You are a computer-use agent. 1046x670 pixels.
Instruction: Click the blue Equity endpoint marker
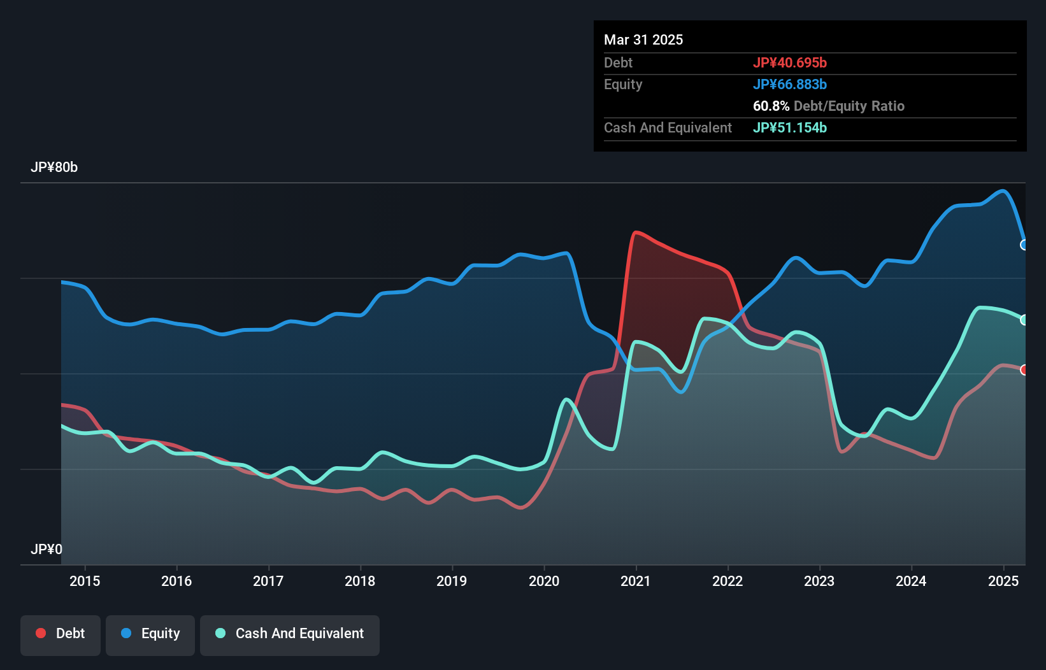pyautogui.click(x=1024, y=245)
